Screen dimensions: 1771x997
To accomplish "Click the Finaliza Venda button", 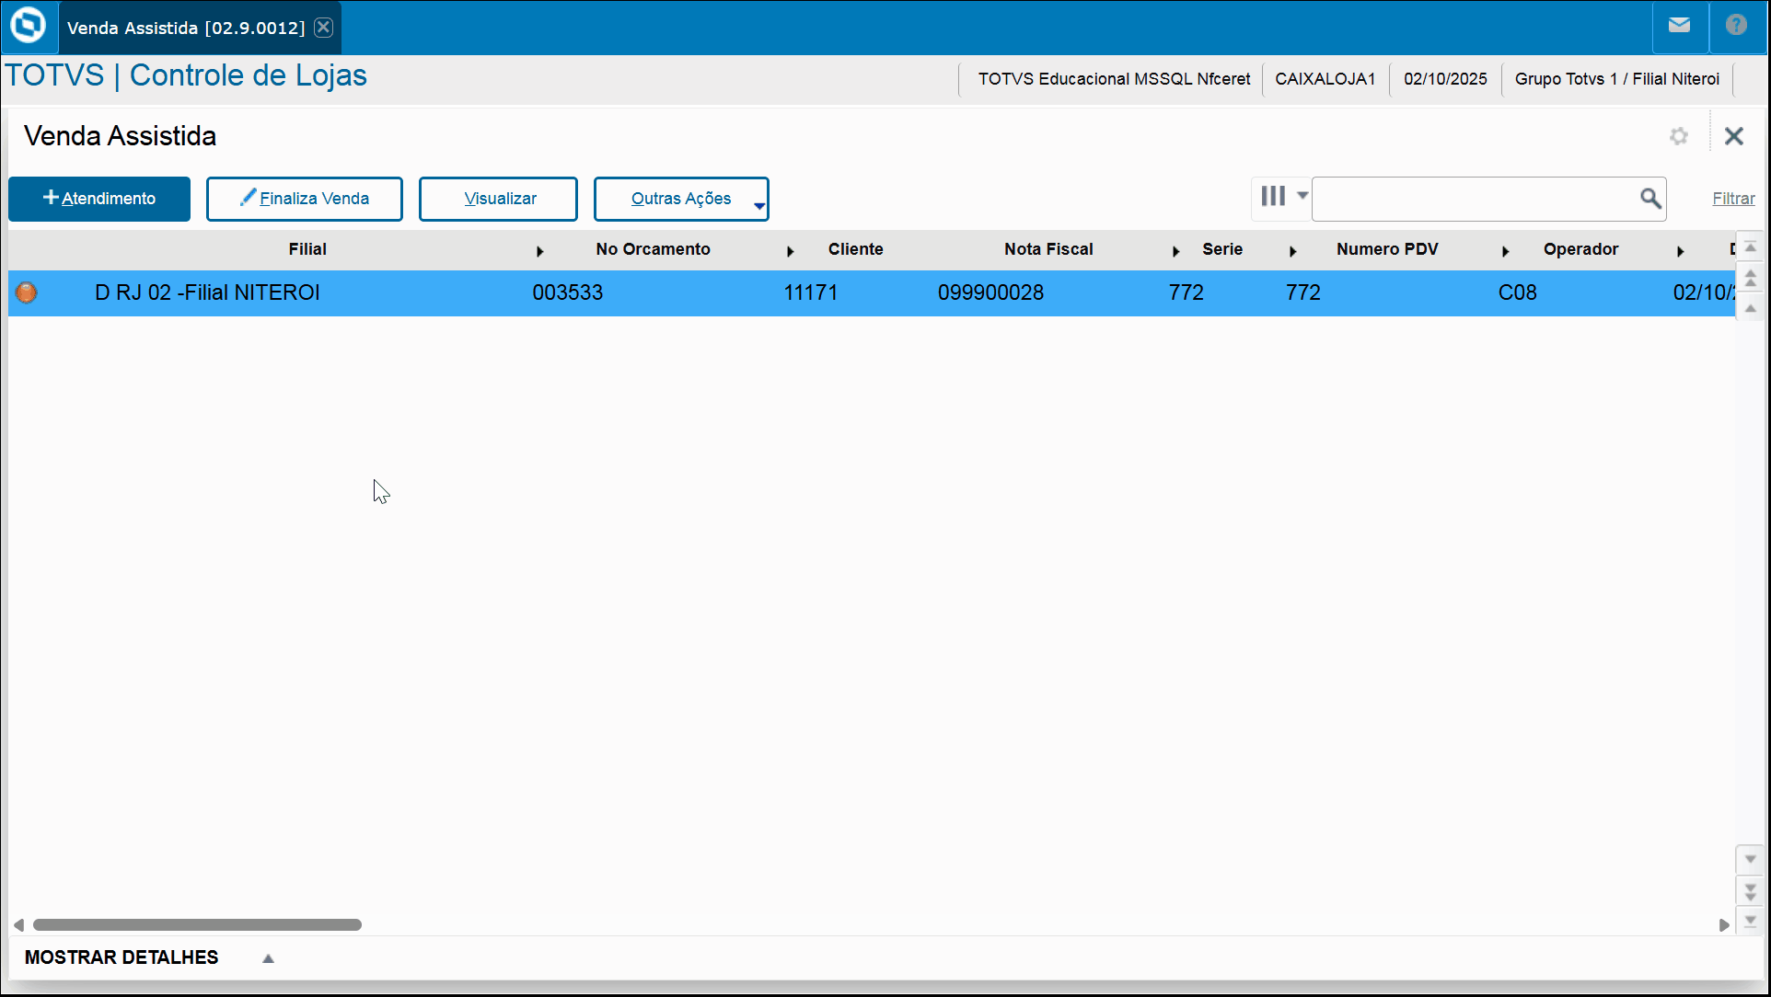I will [x=305, y=199].
